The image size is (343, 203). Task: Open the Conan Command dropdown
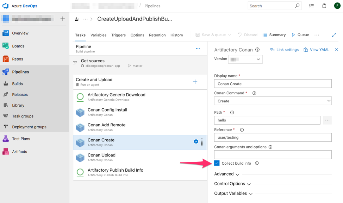273,101
